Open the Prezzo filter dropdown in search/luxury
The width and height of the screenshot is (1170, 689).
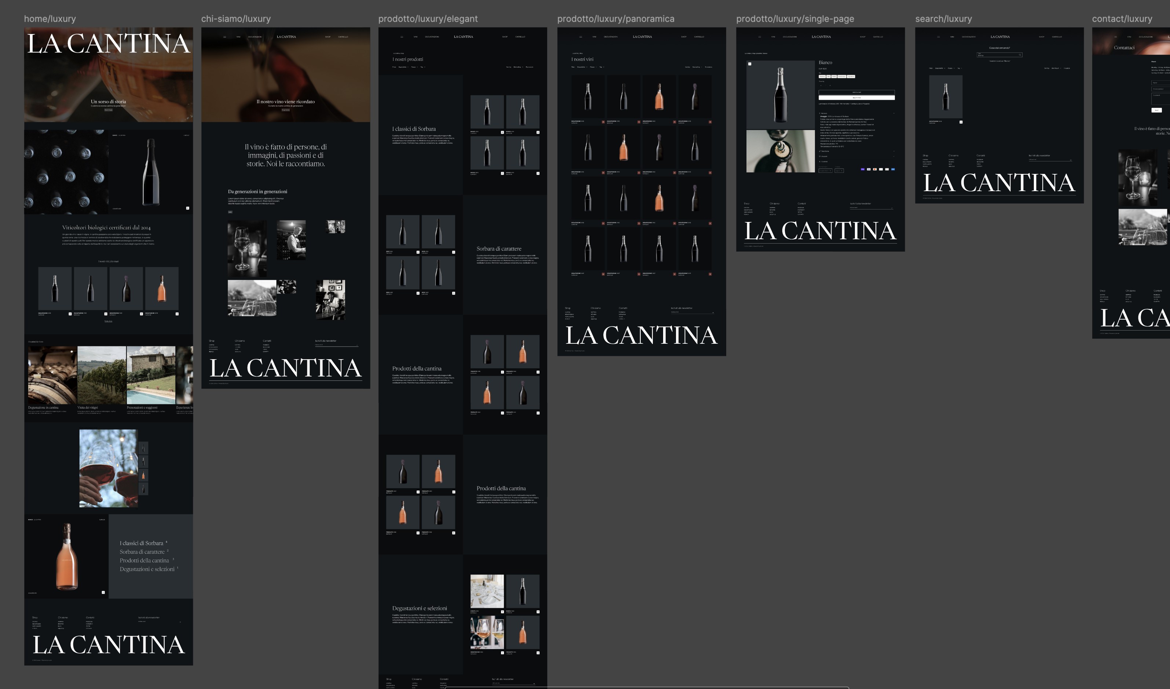tap(951, 69)
